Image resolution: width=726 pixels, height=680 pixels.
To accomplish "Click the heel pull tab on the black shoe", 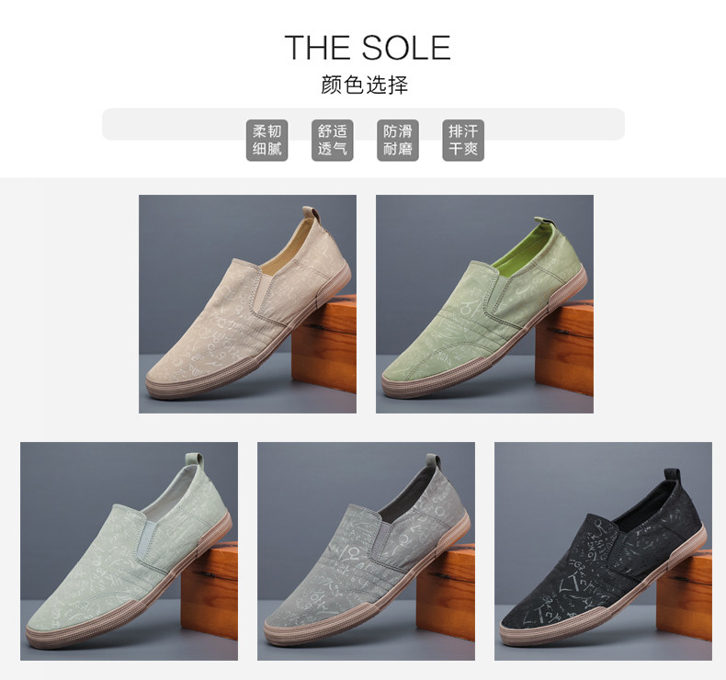I will (x=673, y=476).
